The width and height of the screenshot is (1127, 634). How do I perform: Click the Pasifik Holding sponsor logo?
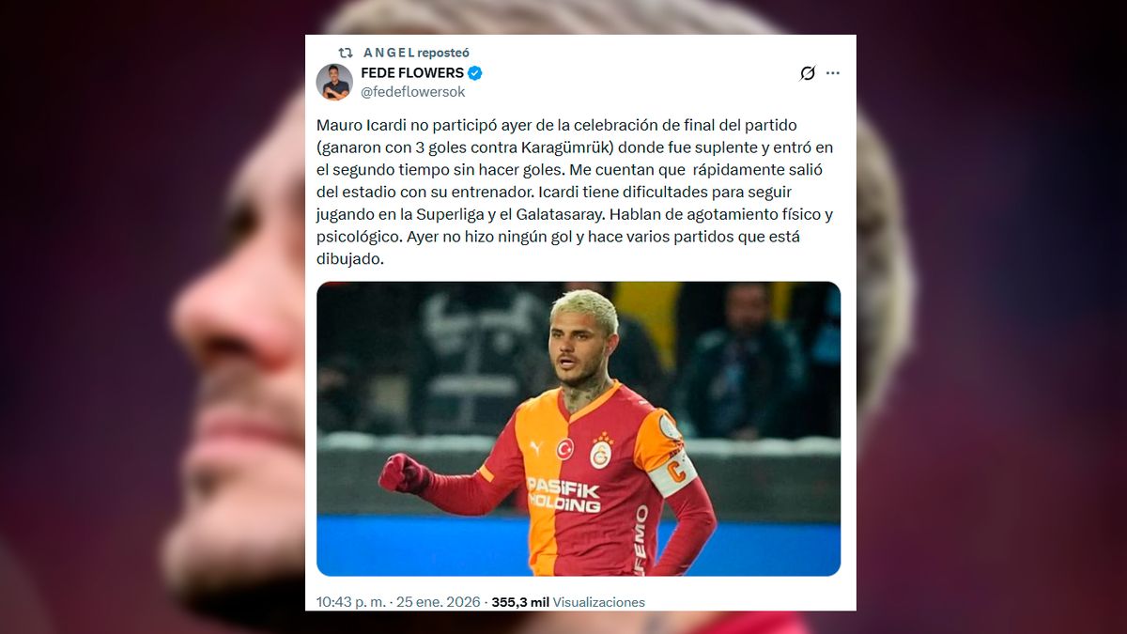[563, 494]
